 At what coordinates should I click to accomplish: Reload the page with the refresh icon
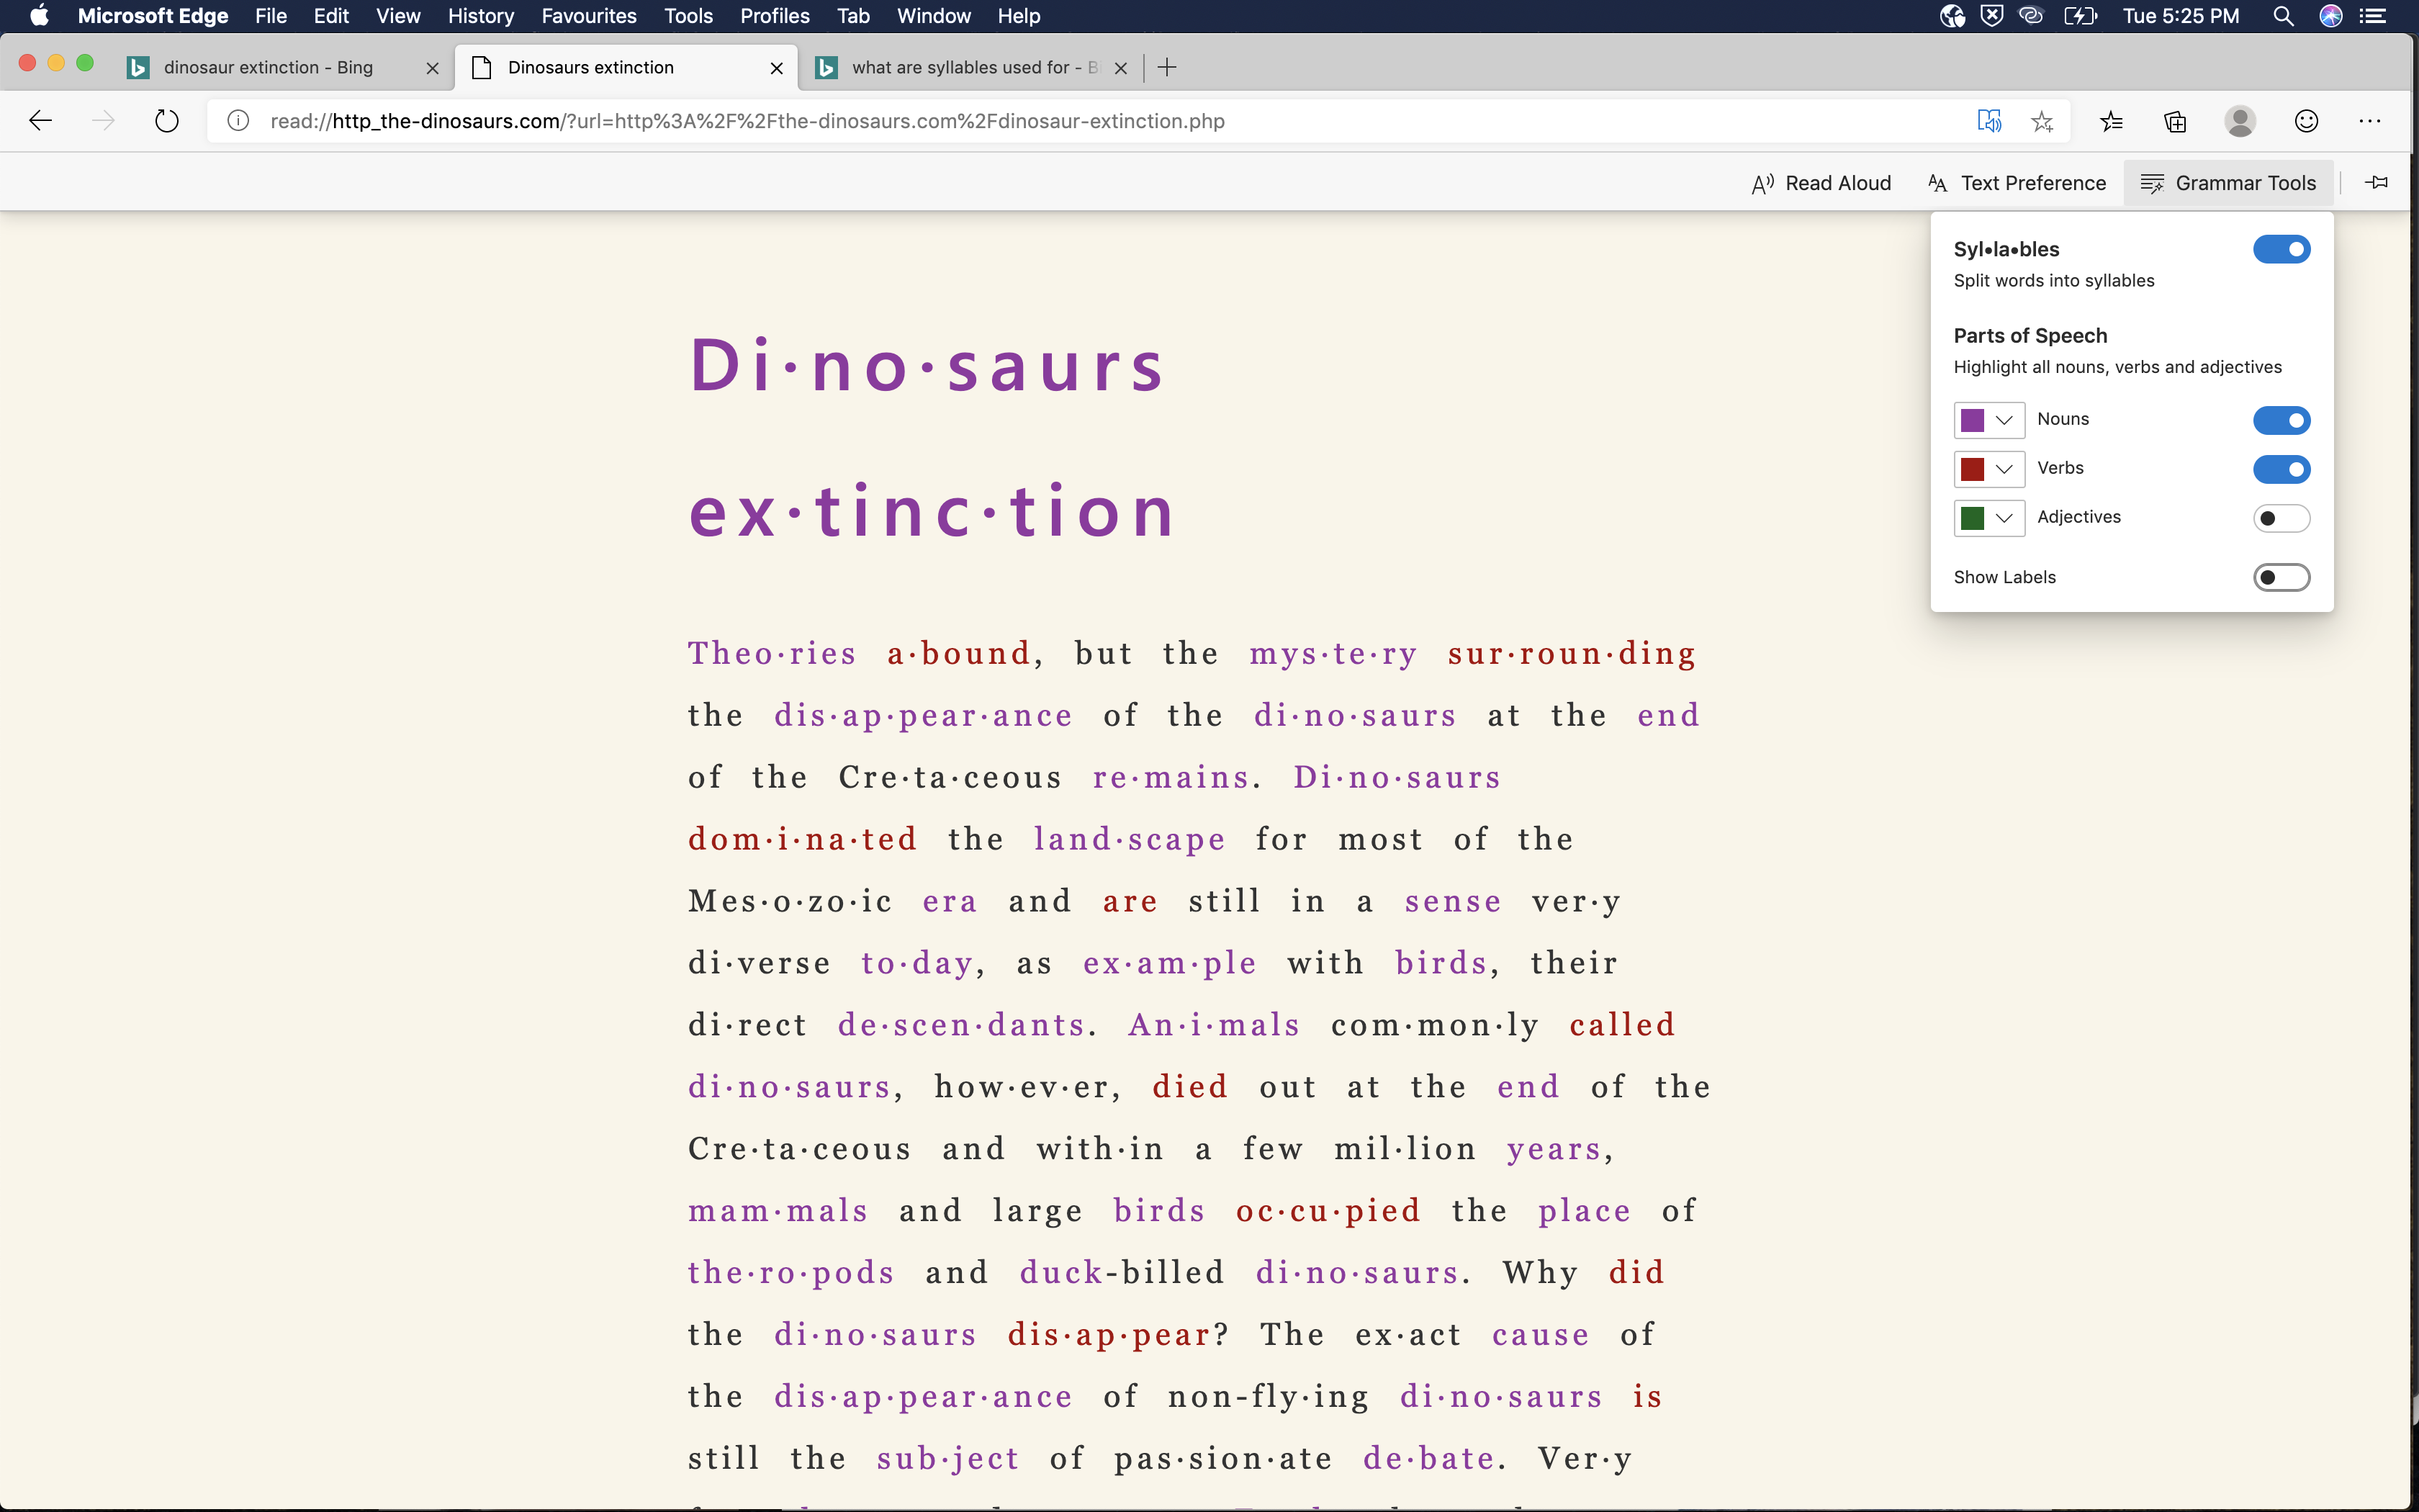[x=167, y=121]
